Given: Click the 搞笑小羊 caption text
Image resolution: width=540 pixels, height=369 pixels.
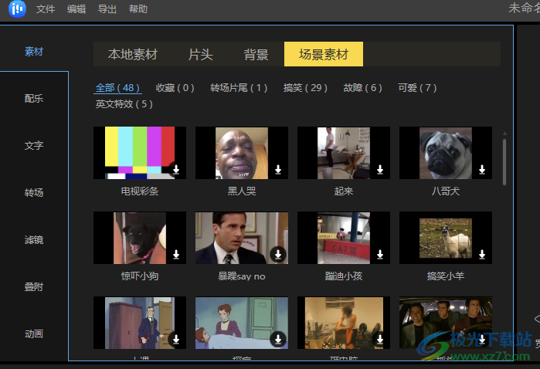Looking at the screenshot, I should click(446, 276).
